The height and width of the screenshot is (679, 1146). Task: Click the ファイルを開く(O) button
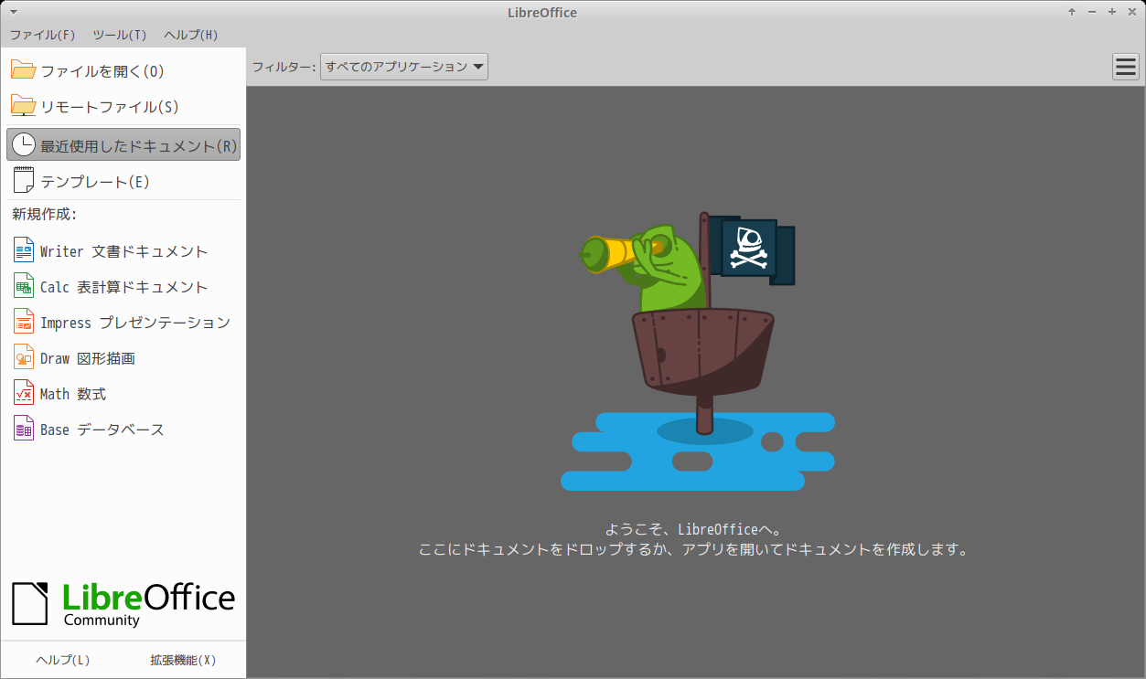pos(123,70)
